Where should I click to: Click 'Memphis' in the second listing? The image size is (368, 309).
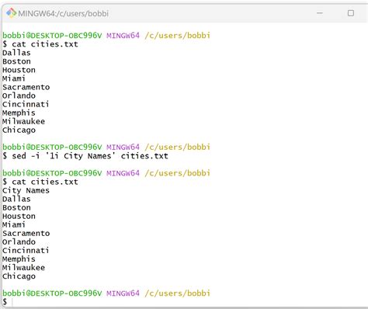[19, 259]
